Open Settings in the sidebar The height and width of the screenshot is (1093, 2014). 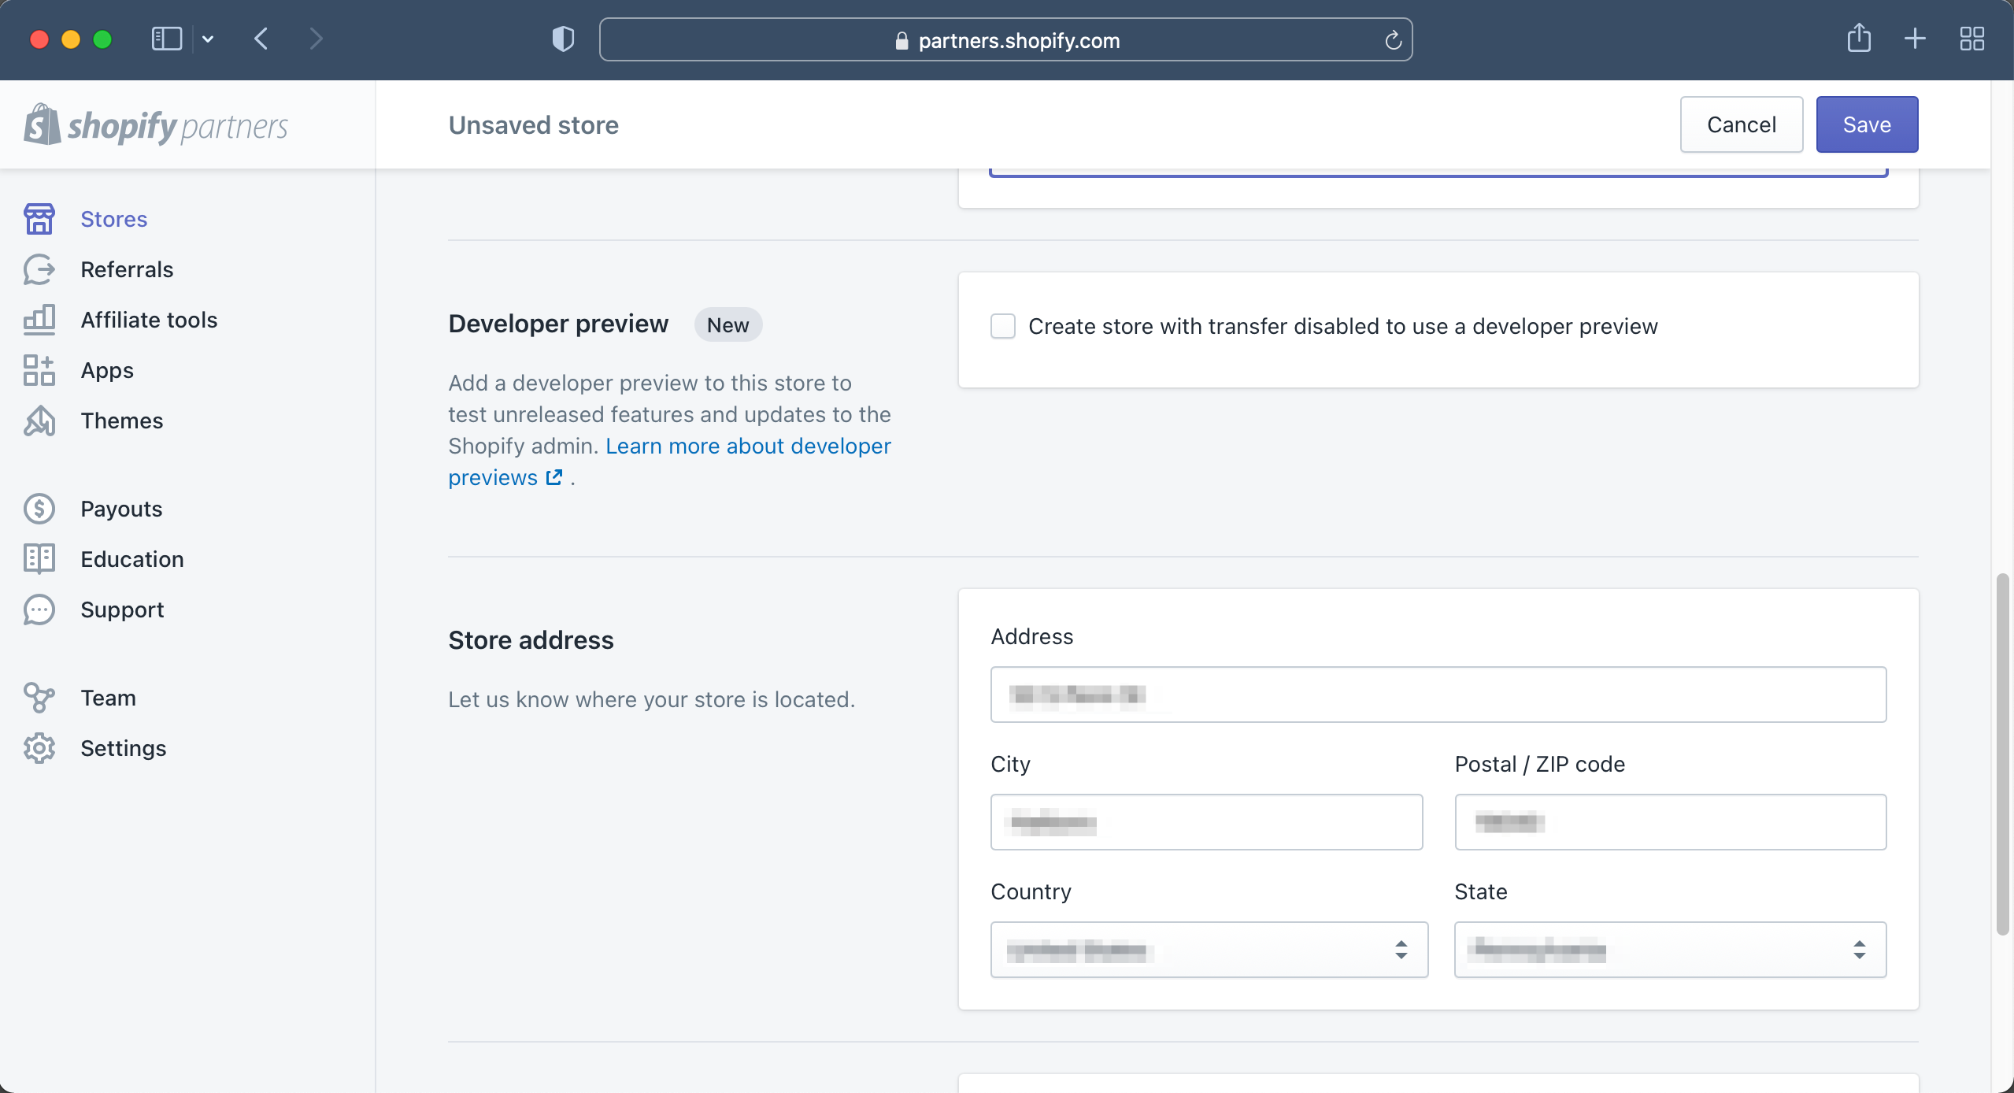[x=124, y=748]
